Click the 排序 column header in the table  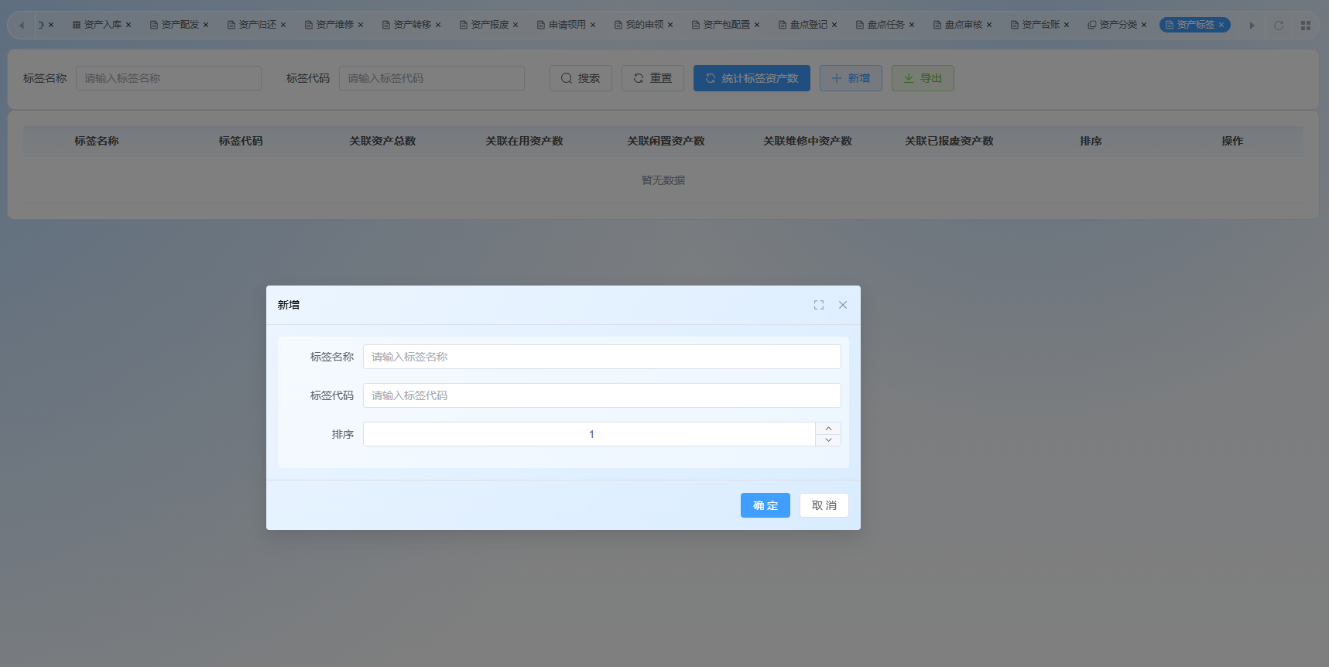(x=1091, y=141)
